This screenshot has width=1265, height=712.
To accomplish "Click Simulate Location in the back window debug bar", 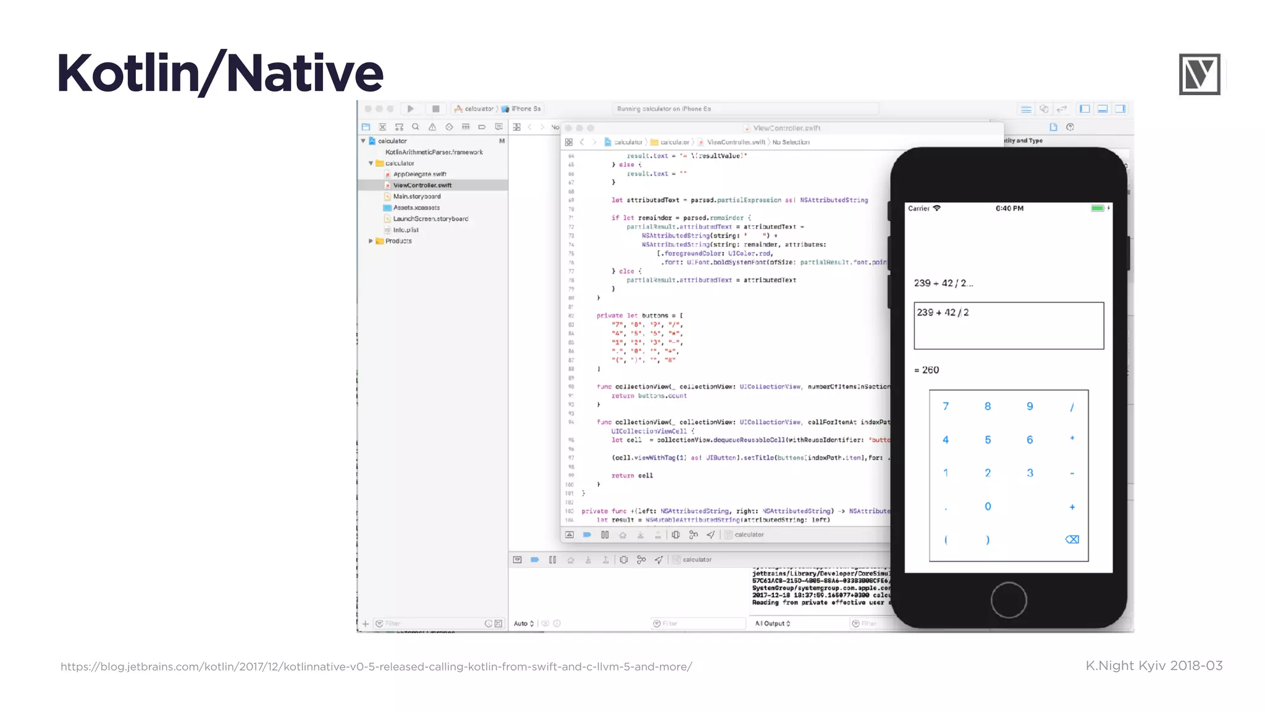I will point(659,559).
